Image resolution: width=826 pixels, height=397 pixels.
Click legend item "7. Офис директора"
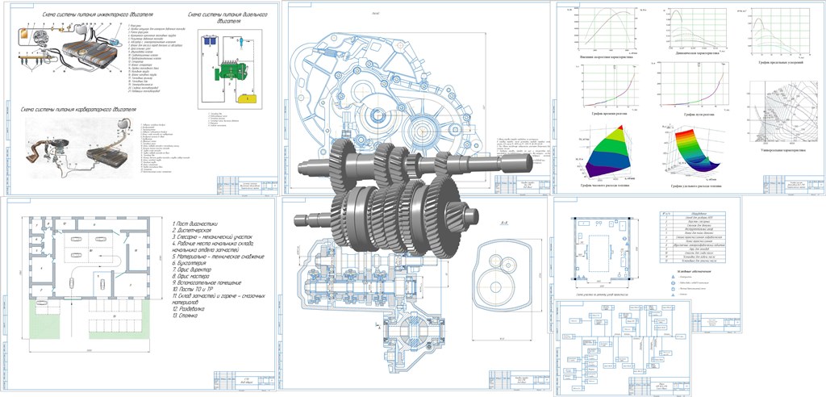coord(194,270)
